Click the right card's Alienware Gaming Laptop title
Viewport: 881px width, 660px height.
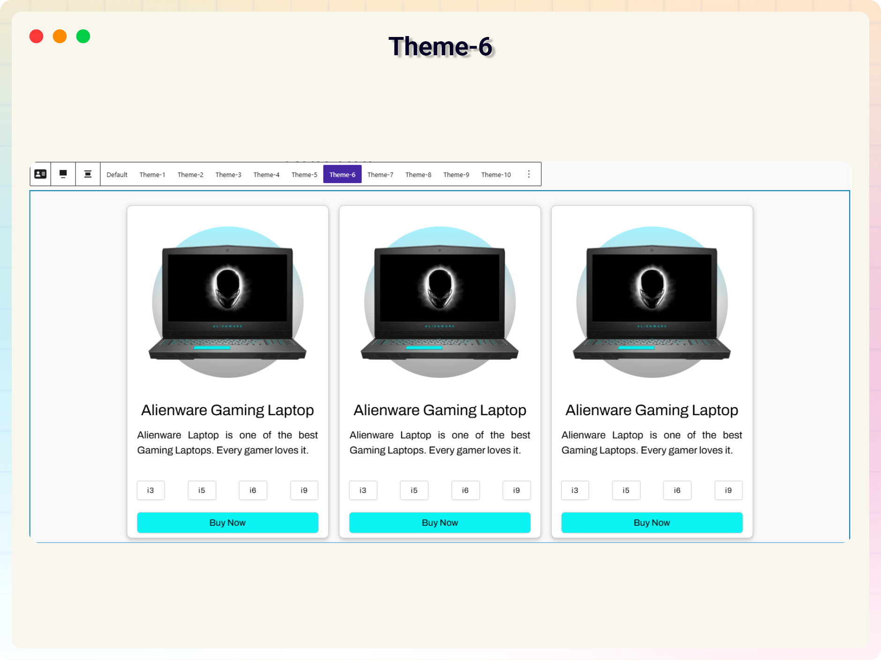click(652, 410)
